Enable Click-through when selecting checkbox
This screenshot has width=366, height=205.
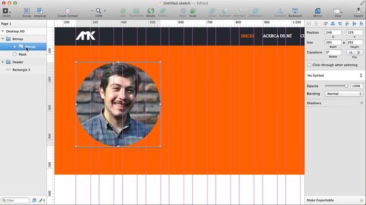click(309, 65)
